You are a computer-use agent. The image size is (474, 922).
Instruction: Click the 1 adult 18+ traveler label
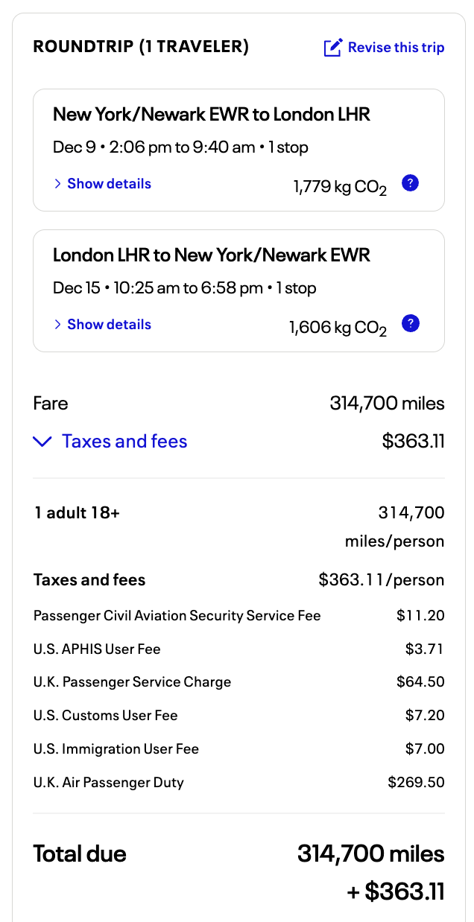coord(77,512)
